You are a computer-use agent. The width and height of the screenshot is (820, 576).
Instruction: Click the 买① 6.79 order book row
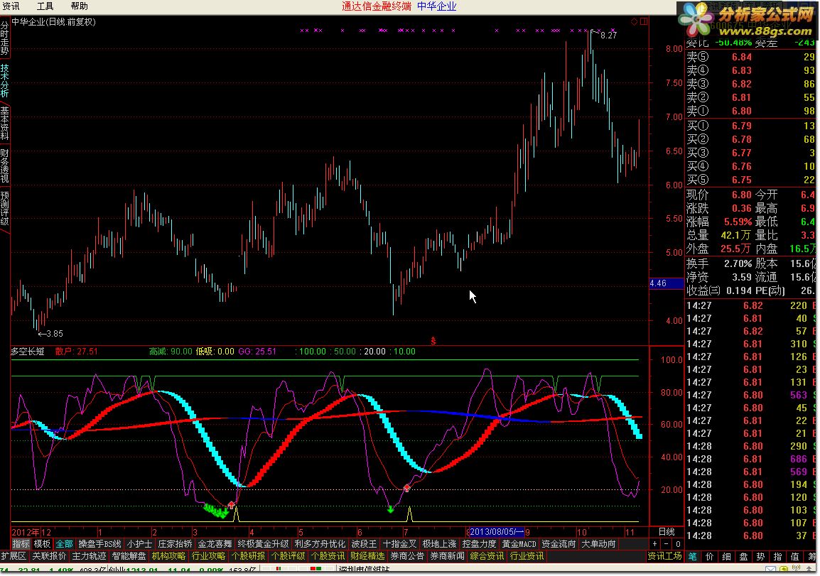click(x=751, y=126)
